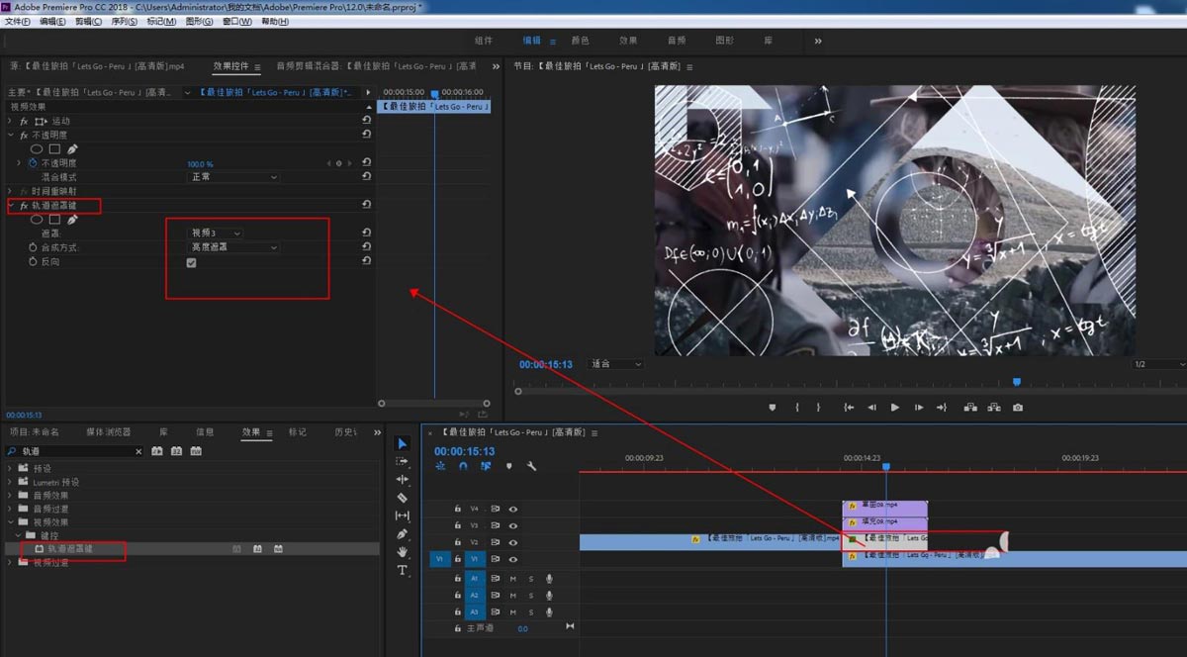1187x657 pixels.
Task: Expand the 音频效果 folder
Action: point(12,496)
